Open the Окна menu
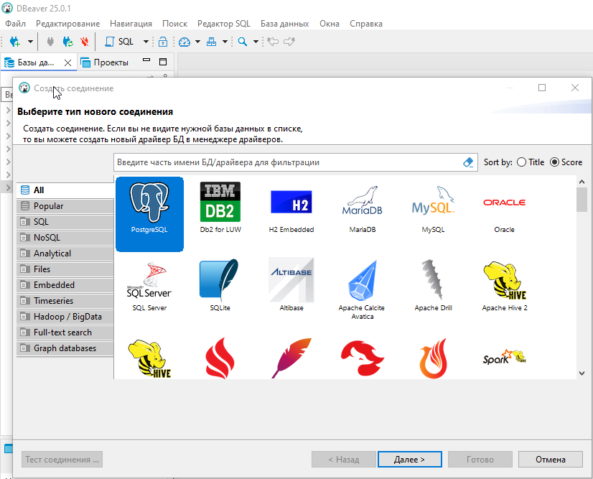The image size is (593, 479). coord(330,24)
